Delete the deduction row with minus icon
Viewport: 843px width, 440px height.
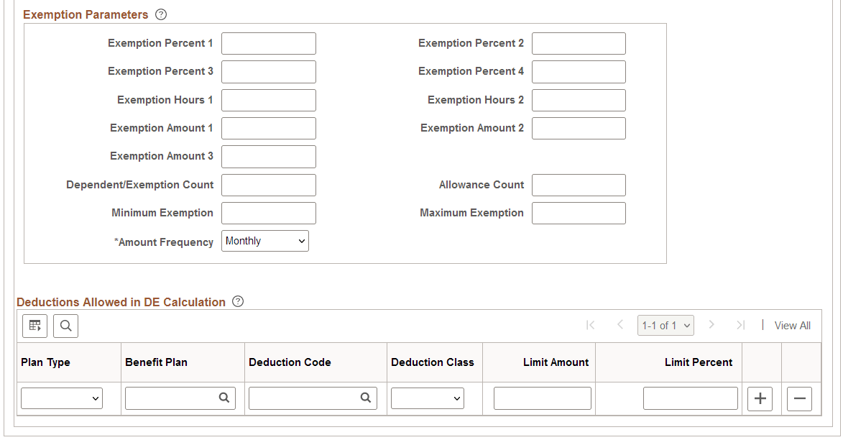click(x=799, y=398)
